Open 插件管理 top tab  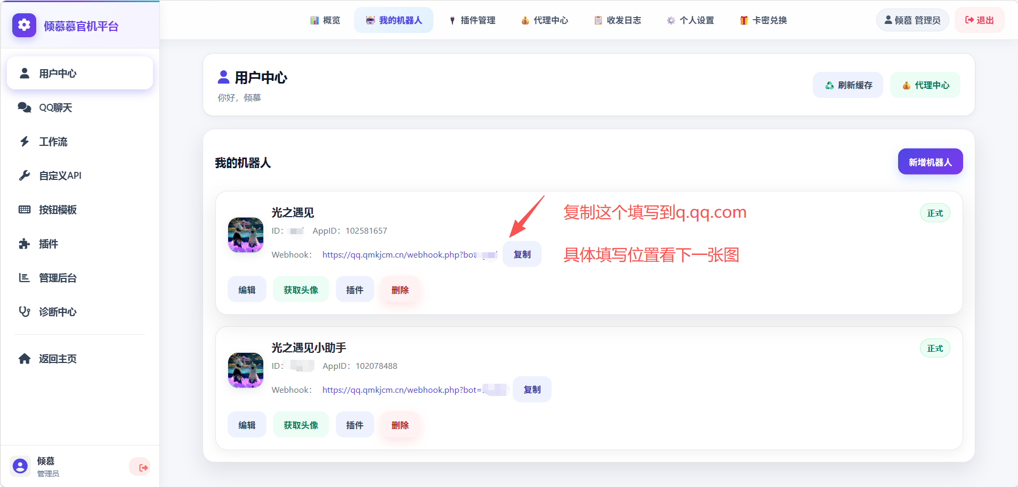click(472, 20)
